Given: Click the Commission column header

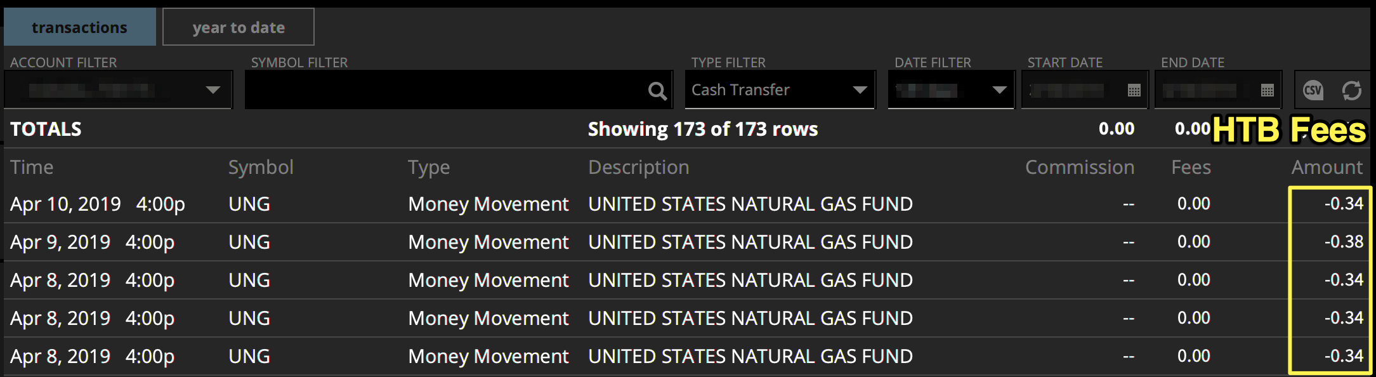Looking at the screenshot, I should 1080,167.
